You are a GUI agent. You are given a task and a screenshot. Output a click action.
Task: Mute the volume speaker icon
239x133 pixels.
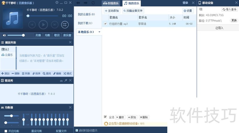(4, 35)
